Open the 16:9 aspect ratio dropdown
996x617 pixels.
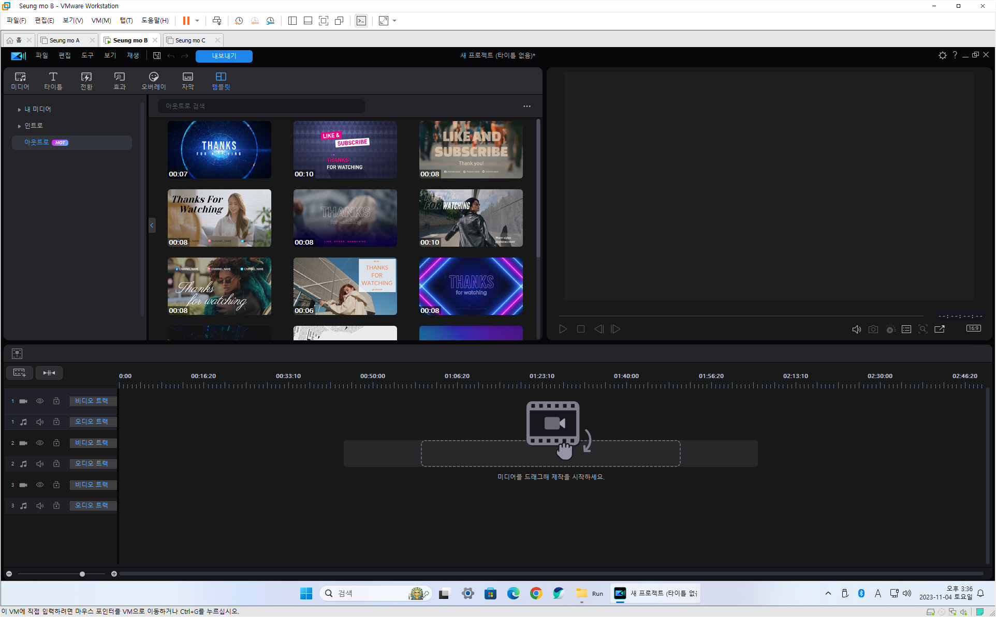(x=973, y=329)
